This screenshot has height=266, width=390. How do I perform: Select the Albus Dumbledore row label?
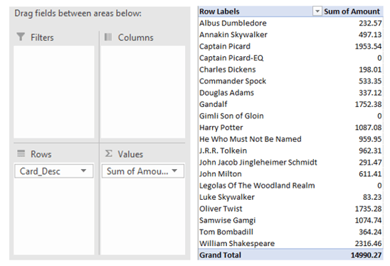pyautogui.click(x=233, y=23)
